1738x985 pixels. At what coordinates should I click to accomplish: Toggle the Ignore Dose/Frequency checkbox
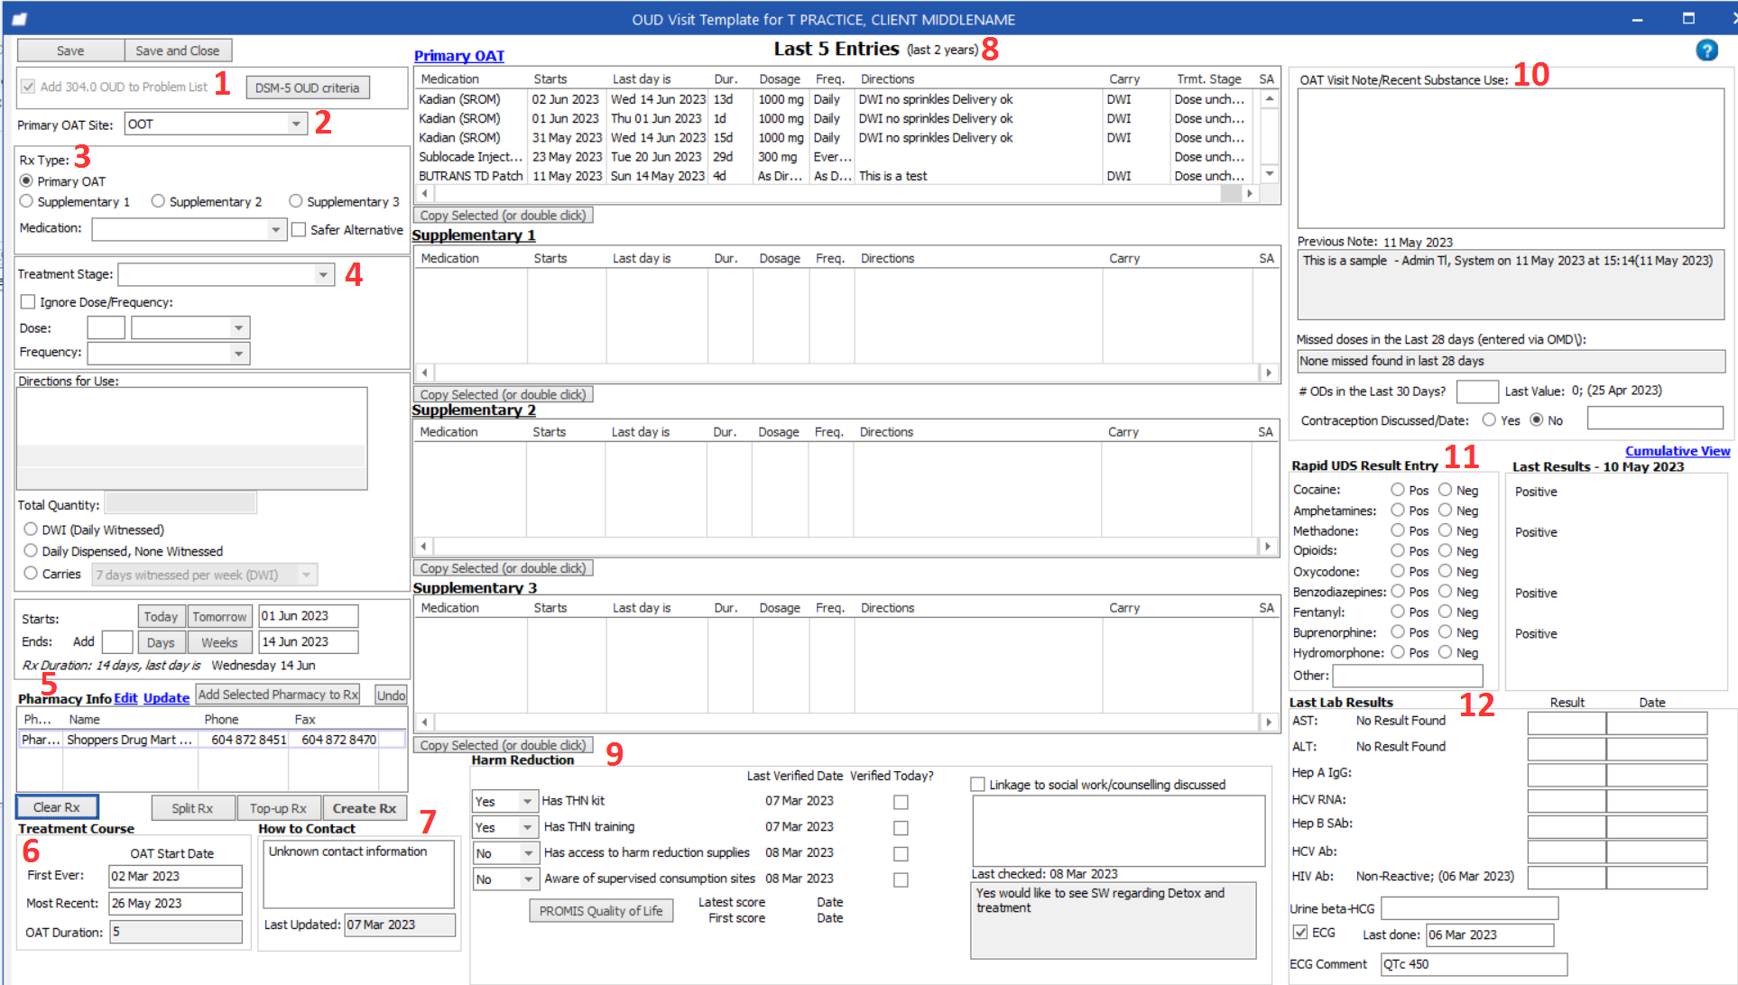tap(27, 301)
